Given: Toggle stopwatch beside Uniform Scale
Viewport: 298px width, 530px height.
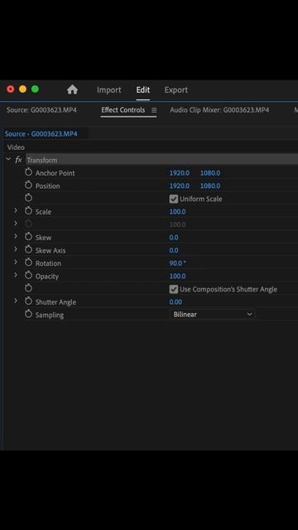Looking at the screenshot, I should pos(28,198).
